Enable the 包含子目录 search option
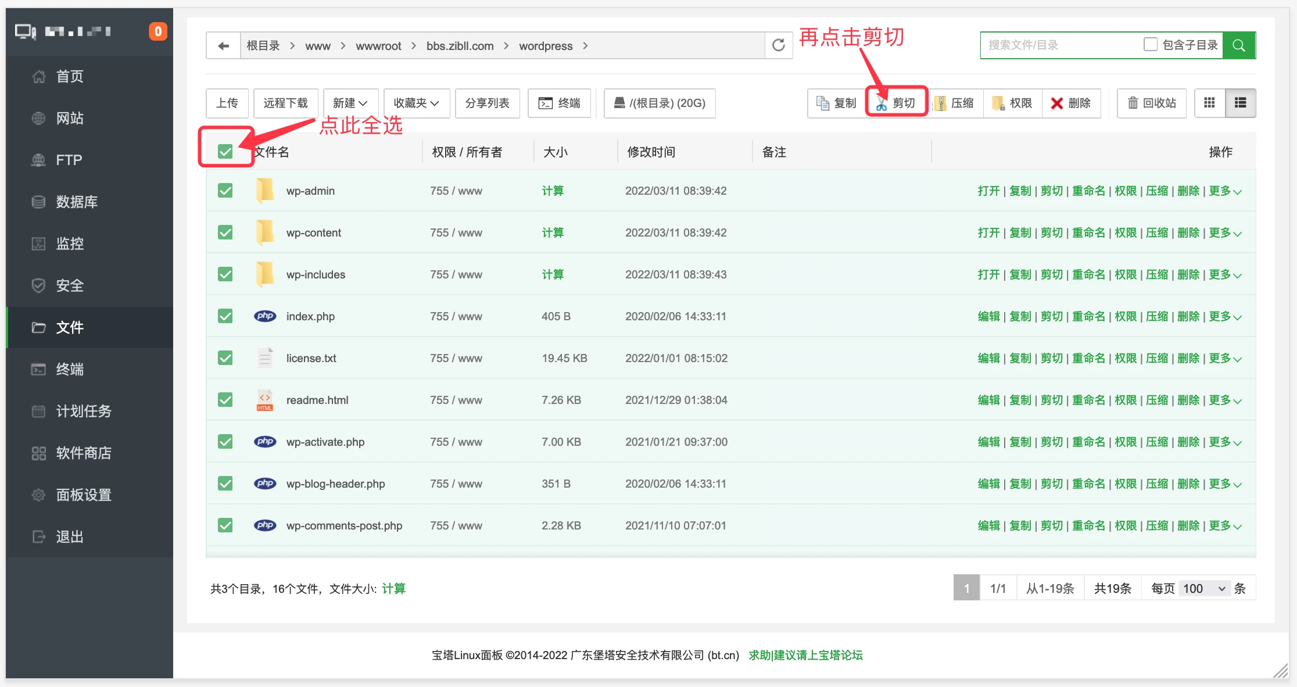 (1150, 44)
